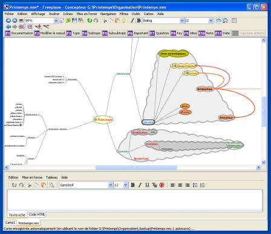271x234 pixels.
Task: Click the print icon in the main toolbar
Action: 21,21
